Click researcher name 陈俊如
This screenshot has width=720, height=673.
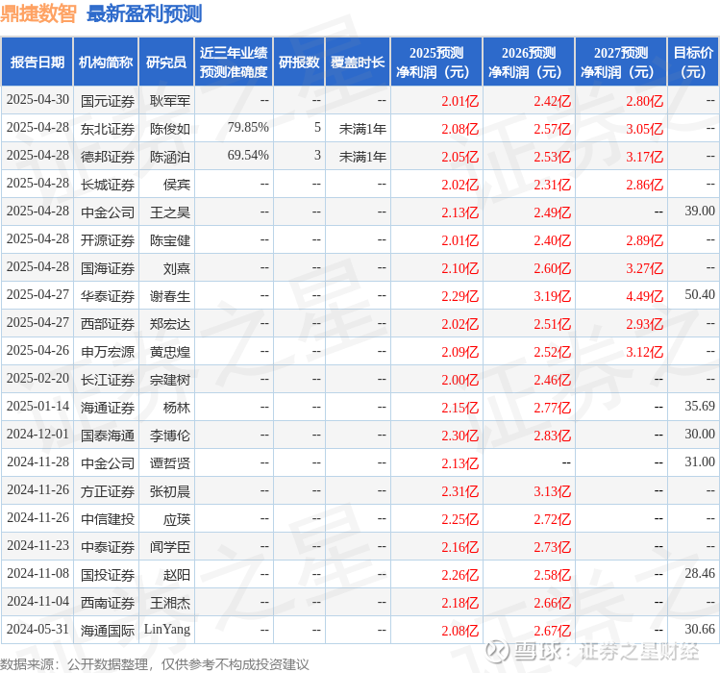[x=170, y=129]
